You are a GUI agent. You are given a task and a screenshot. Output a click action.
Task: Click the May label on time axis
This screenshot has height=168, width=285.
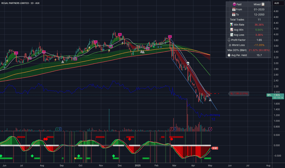click(210, 166)
